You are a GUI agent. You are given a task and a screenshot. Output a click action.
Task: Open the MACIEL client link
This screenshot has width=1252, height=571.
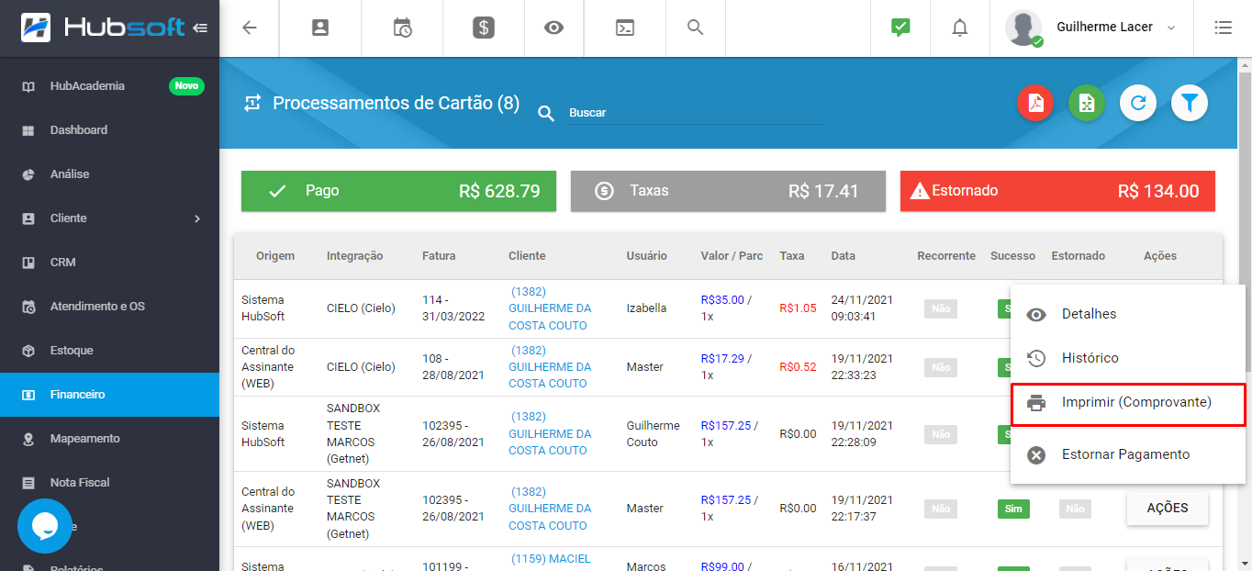pyautogui.click(x=551, y=559)
